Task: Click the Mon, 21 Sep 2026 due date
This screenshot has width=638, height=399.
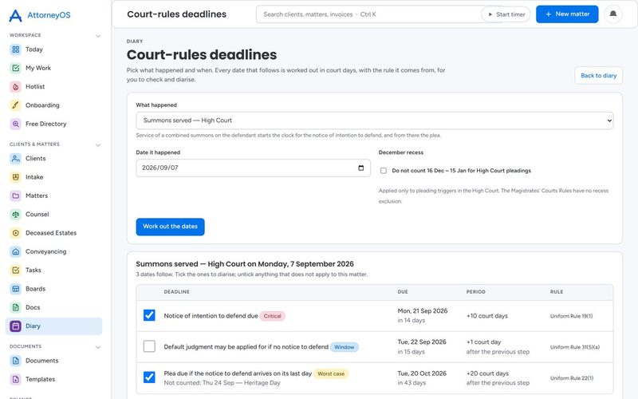Action: click(423, 311)
